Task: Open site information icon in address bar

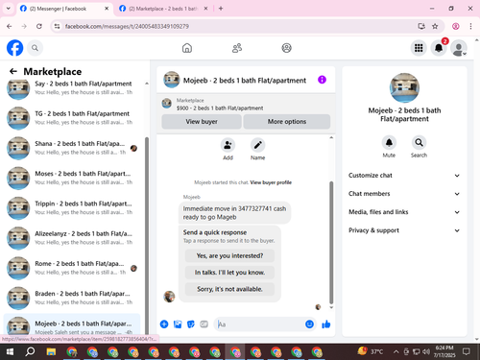Action: pyautogui.click(x=57, y=26)
